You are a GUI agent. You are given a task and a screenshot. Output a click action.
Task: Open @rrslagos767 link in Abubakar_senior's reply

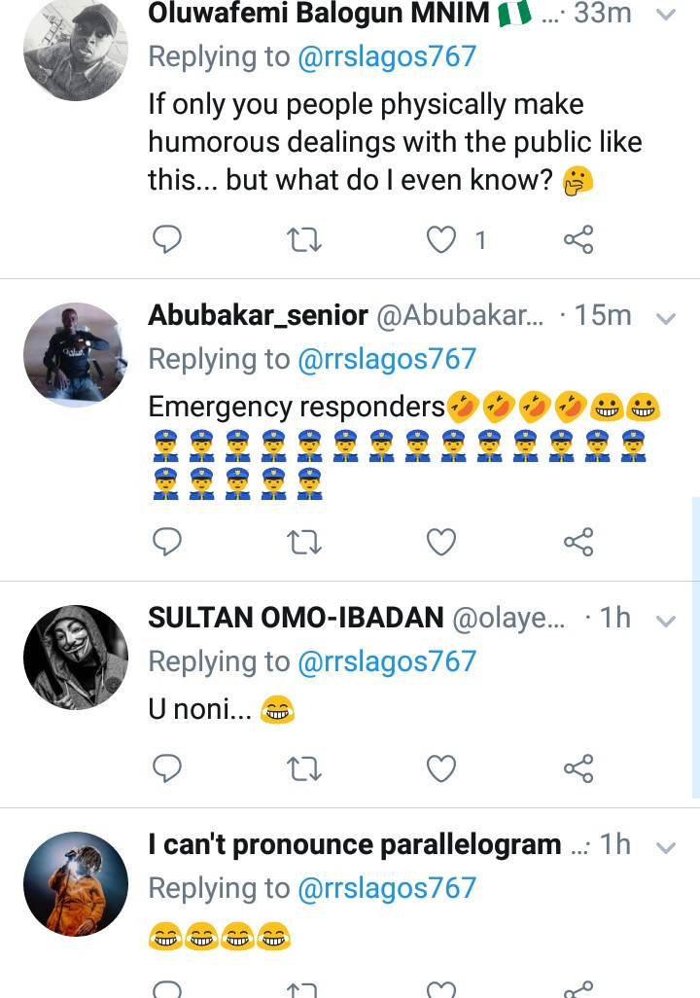point(387,359)
